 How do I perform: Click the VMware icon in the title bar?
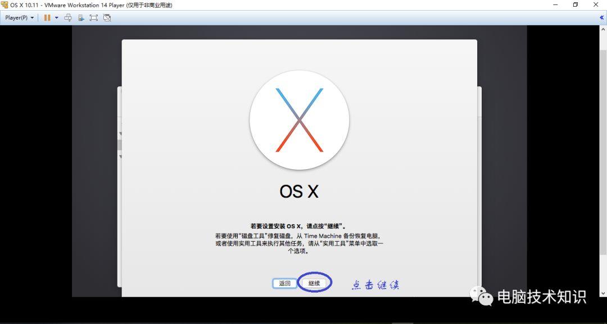coord(4,5)
